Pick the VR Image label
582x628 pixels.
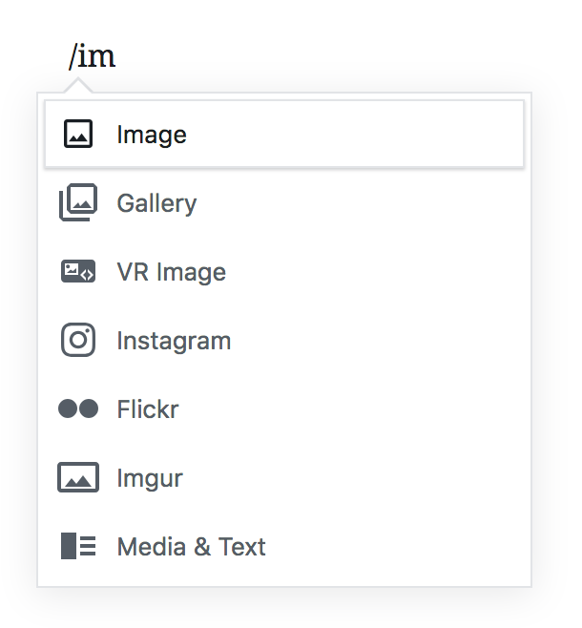pos(172,272)
